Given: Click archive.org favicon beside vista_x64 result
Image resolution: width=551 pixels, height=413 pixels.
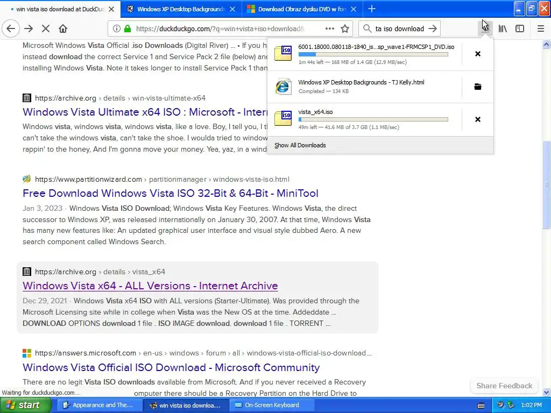Looking at the screenshot, I should pyautogui.click(x=27, y=272).
